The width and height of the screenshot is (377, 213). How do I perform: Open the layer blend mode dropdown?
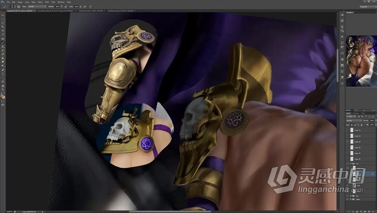(x=354, y=121)
